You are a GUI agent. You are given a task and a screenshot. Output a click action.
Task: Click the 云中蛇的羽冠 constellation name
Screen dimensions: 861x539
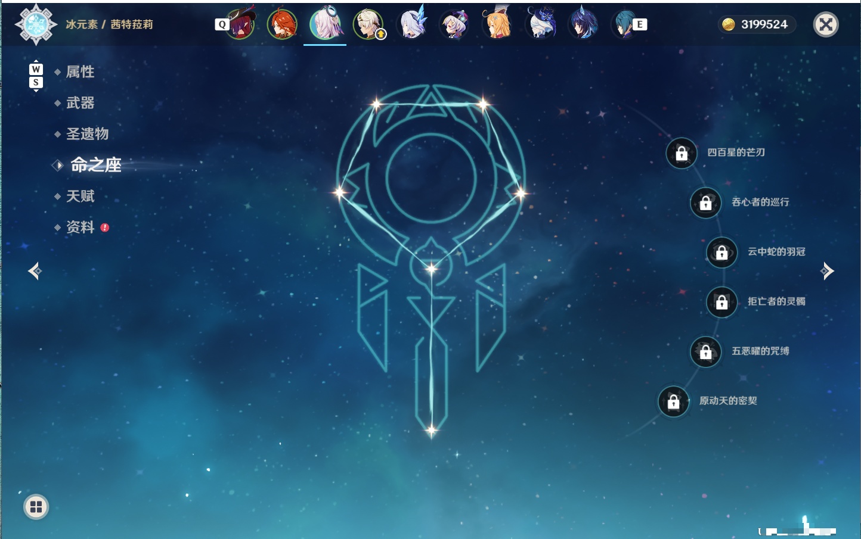click(776, 252)
